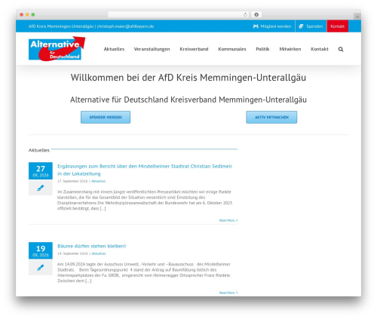Viewport: 377px width, 319px height.
Task: Click Aktuelles category link beside 19. September 2026
Action: click(x=99, y=253)
